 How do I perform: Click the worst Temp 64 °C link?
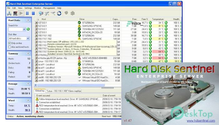click(27, 106)
